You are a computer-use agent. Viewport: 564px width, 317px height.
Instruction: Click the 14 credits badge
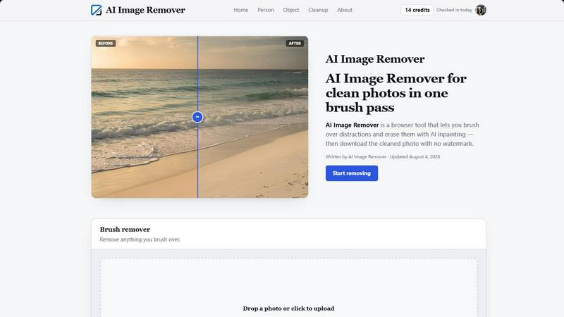(417, 10)
